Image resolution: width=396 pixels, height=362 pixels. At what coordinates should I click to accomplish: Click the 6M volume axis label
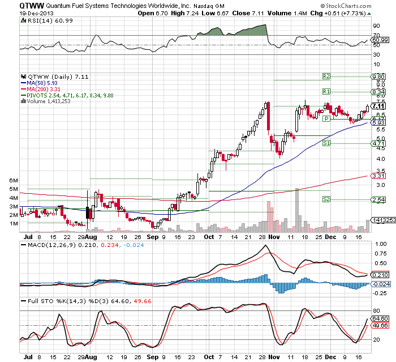coord(14,180)
